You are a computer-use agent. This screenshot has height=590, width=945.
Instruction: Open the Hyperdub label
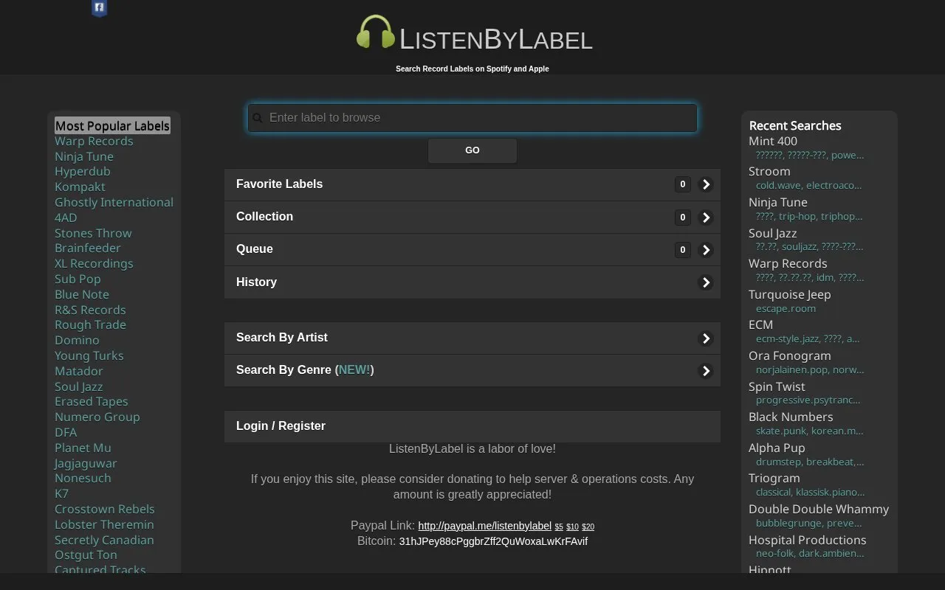click(82, 171)
